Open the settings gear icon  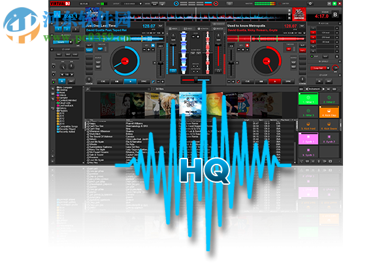pos(310,3)
